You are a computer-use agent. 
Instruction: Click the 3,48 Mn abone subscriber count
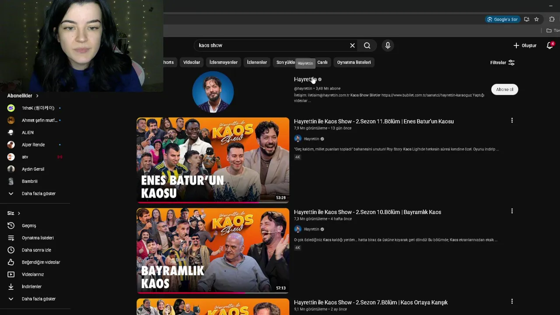pyautogui.click(x=328, y=89)
